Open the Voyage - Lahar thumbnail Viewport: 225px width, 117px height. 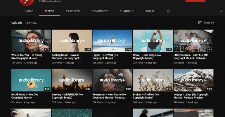tap(193, 80)
